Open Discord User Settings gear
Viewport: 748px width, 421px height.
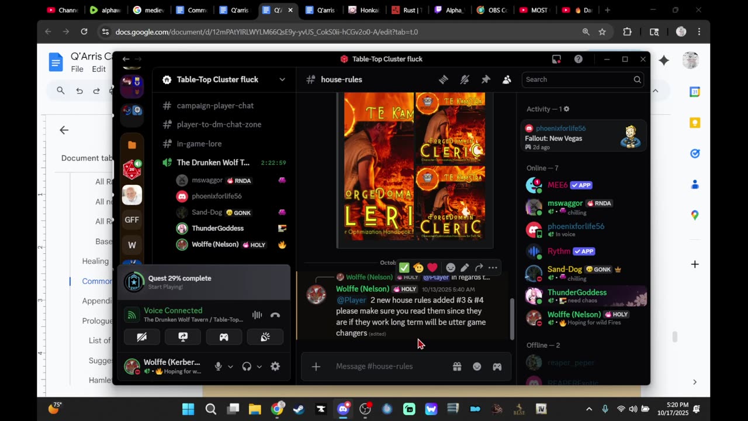tap(275, 367)
